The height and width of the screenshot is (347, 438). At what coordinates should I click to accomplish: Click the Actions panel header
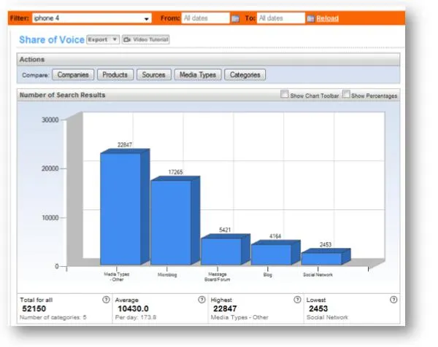point(208,60)
